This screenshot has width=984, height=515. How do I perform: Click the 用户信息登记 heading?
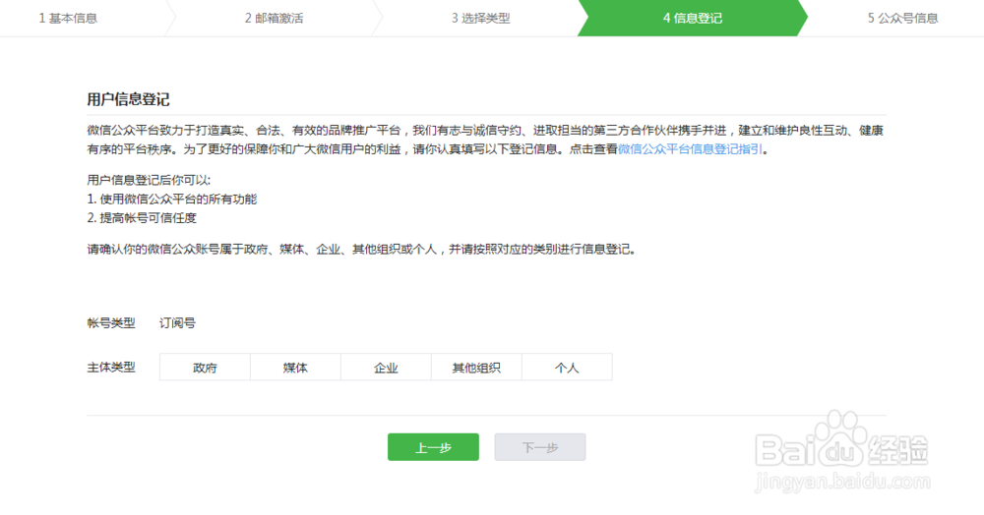[128, 99]
